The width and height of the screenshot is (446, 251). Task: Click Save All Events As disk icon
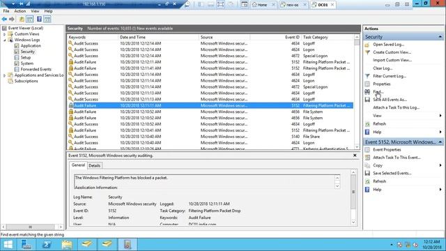coord(367,100)
